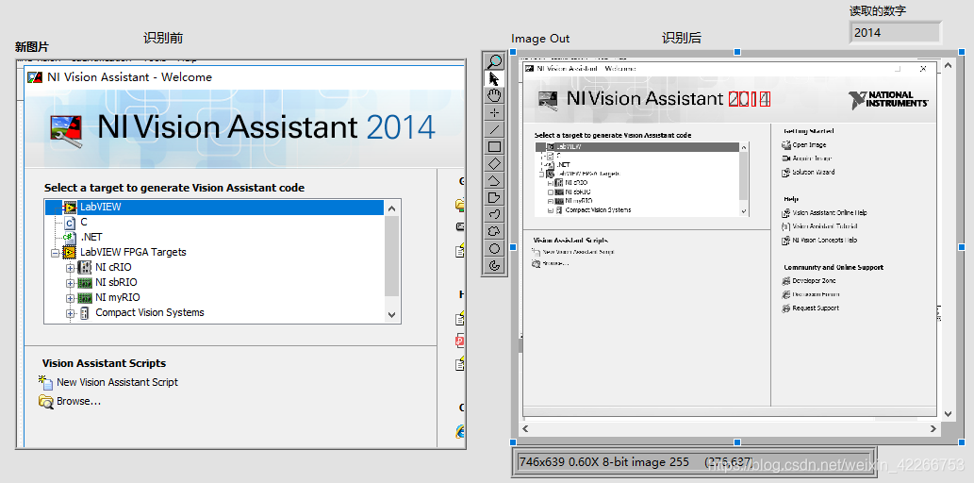This screenshot has width=974, height=483.
Task: Click Vision Assistant Scripts heading in 新图片
Action: point(104,363)
